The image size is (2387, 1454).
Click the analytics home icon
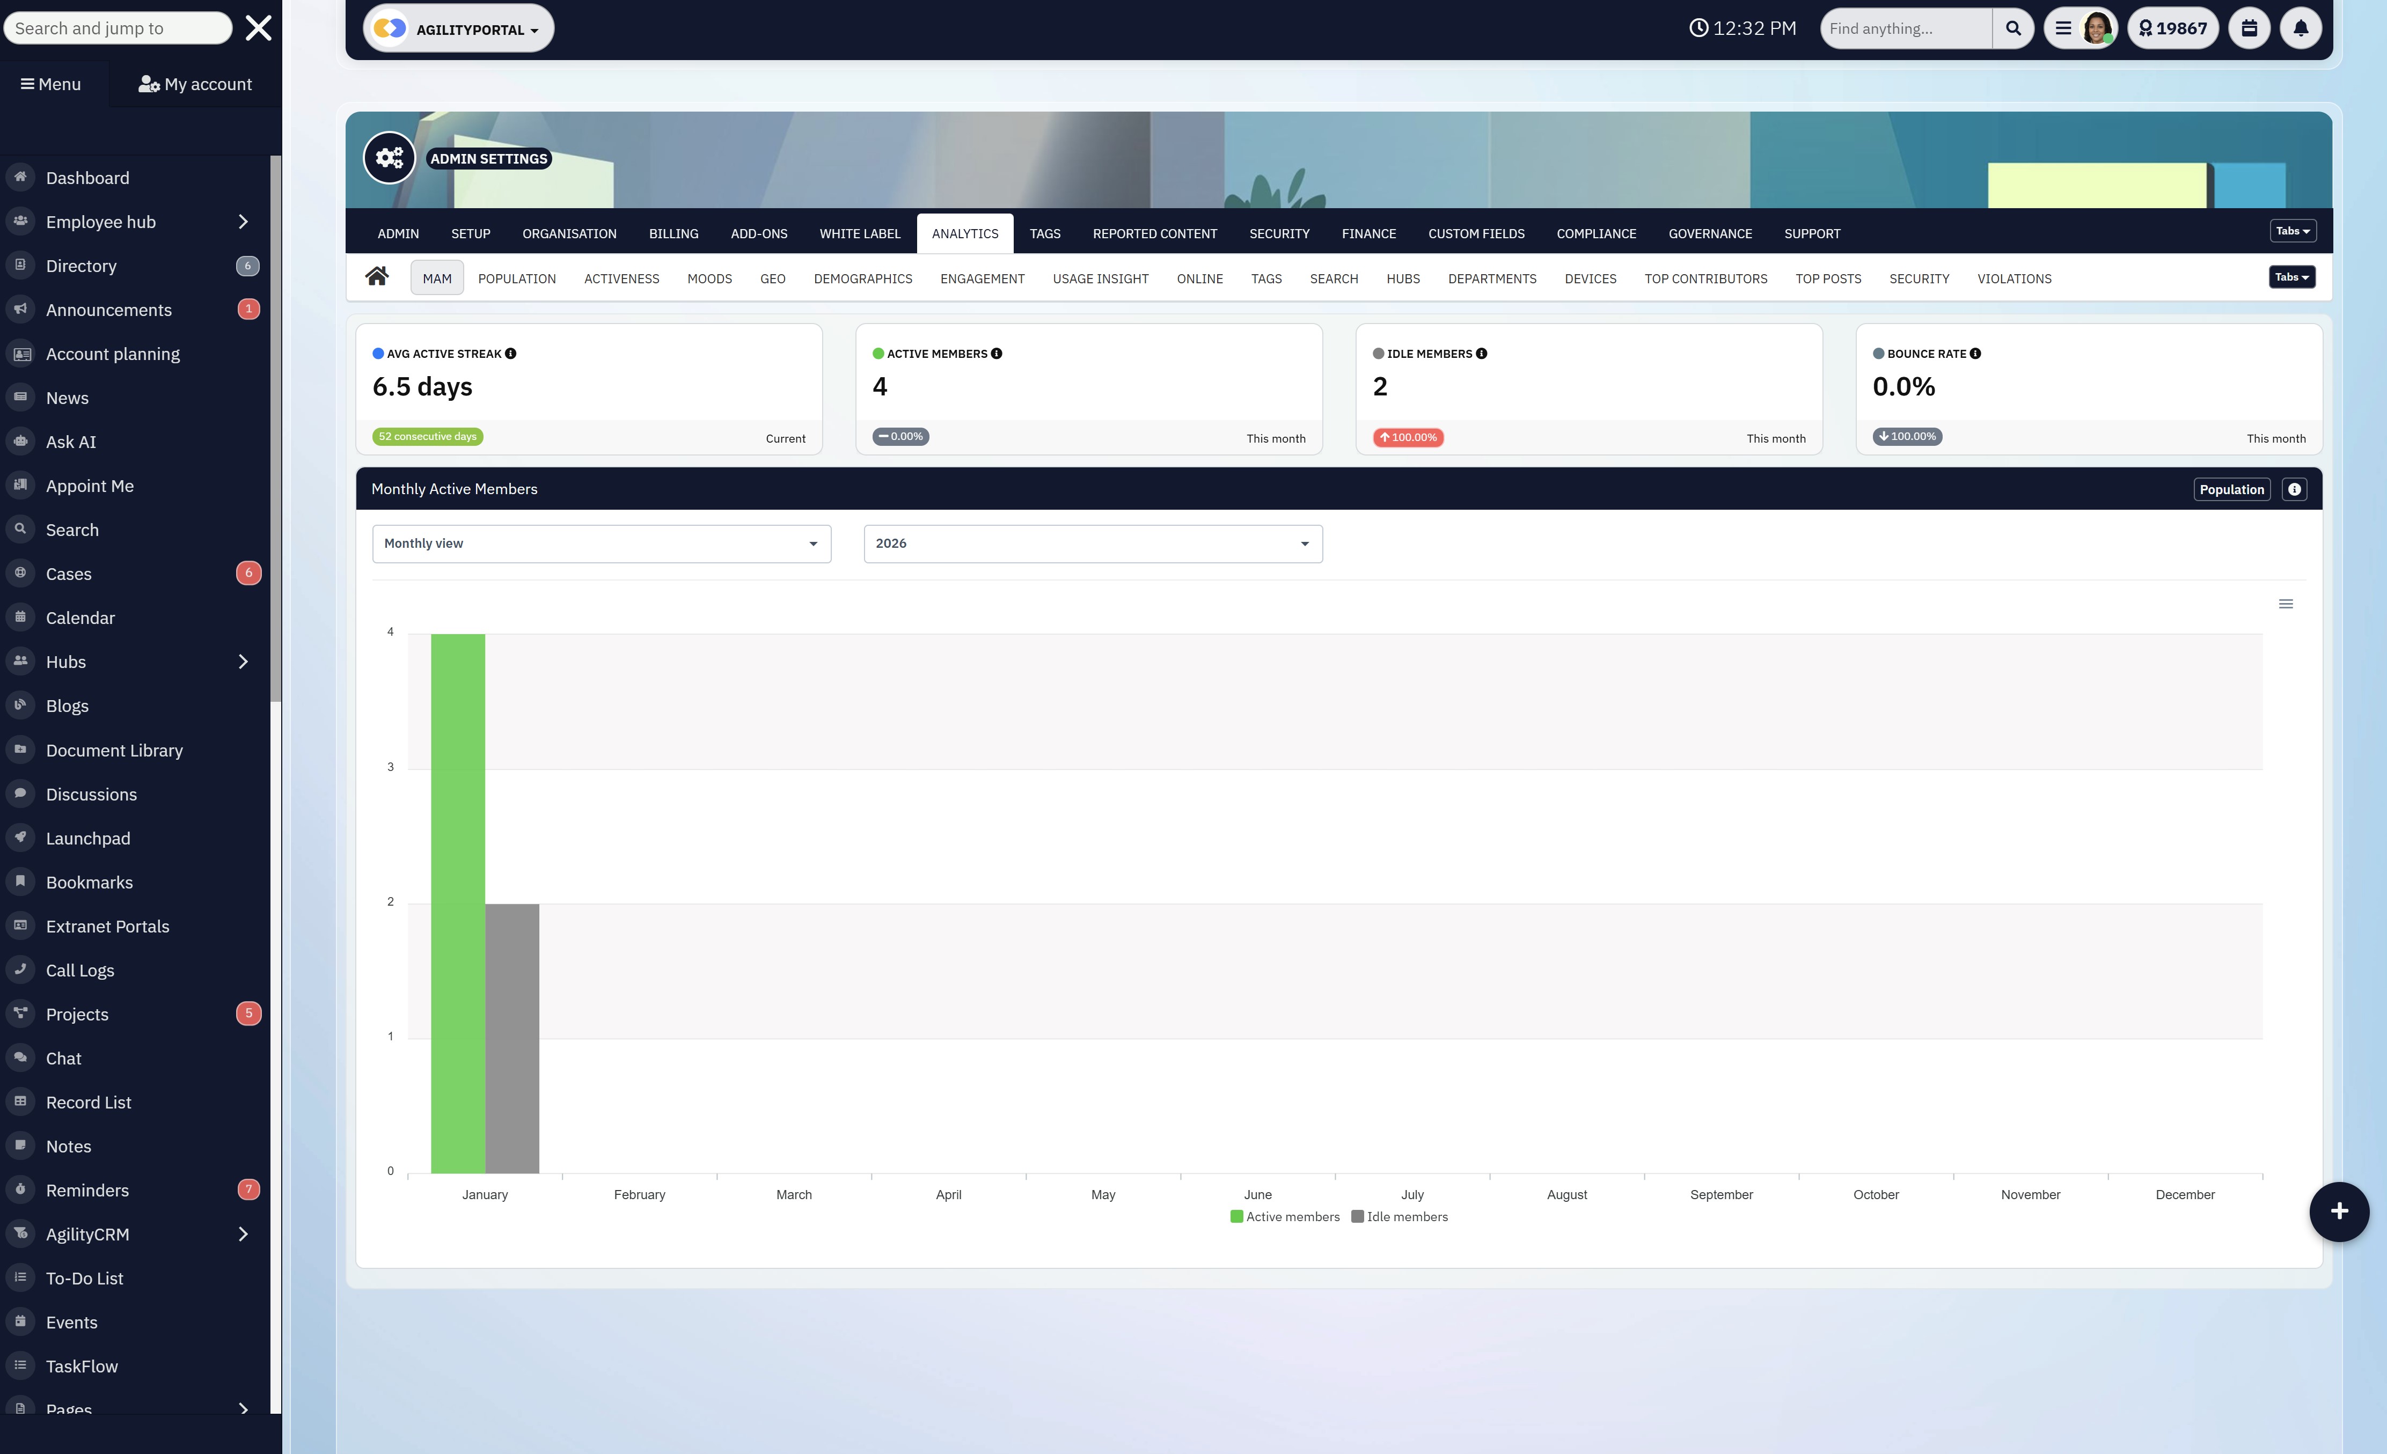click(377, 277)
